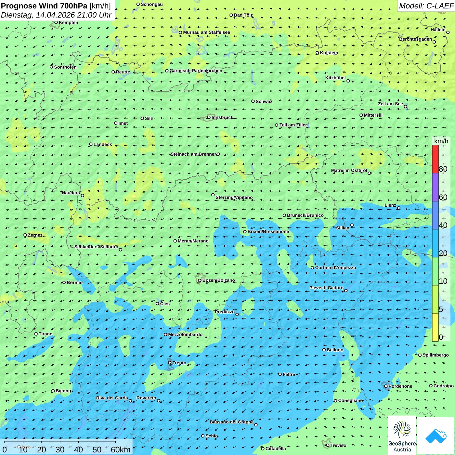Click the 'Bruneck/Brunico' label
The height and width of the screenshot is (455, 455).
(305, 215)
